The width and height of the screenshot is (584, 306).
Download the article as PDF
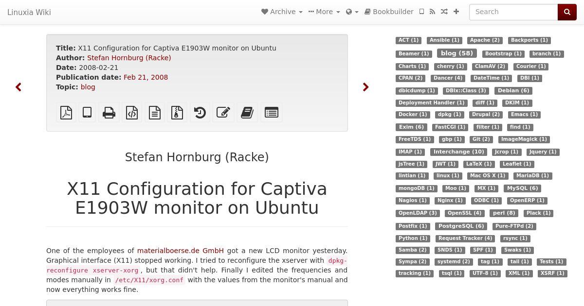66,113
